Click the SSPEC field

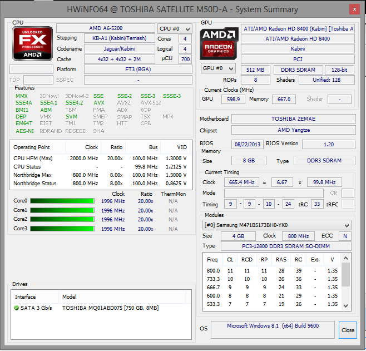pos(138,80)
